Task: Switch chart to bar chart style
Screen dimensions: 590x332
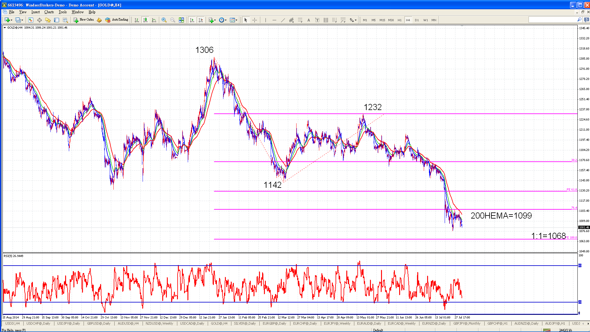Action: click(137, 20)
